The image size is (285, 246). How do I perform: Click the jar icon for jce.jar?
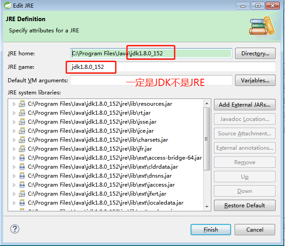click(22, 131)
